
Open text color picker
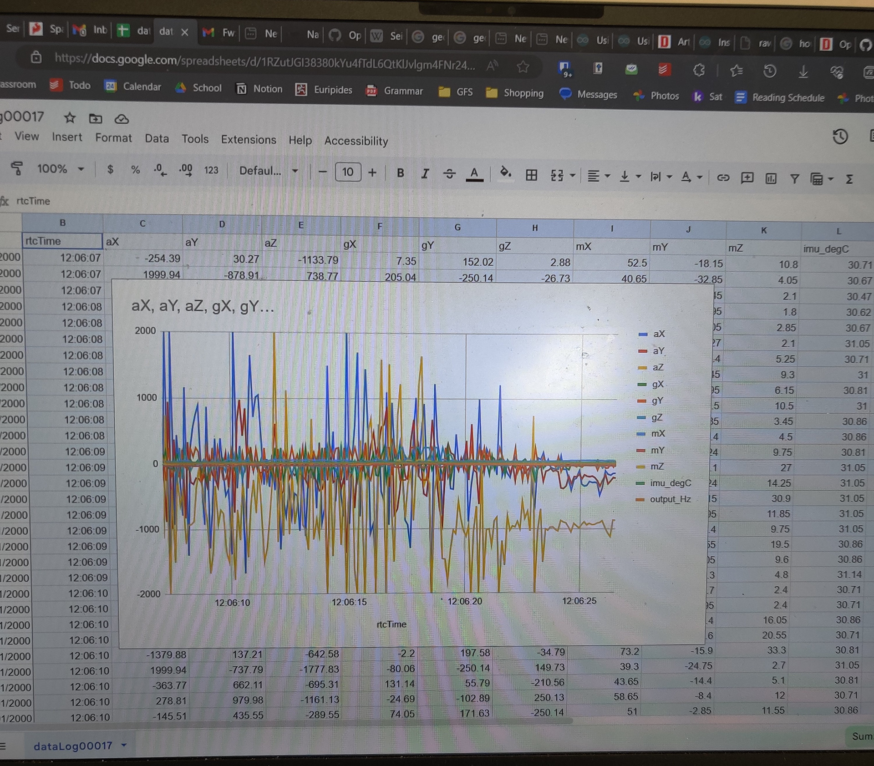tap(474, 174)
